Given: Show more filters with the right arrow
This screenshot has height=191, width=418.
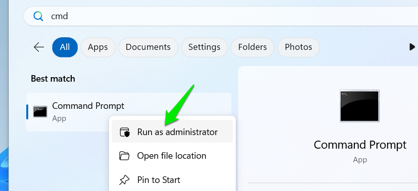Looking at the screenshot, I should tap(412, 47).
